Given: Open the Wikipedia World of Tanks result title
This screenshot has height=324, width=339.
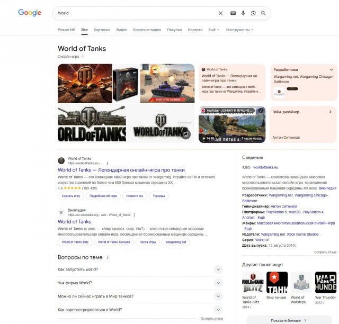Looking at the screenshot, I should 74,221.
